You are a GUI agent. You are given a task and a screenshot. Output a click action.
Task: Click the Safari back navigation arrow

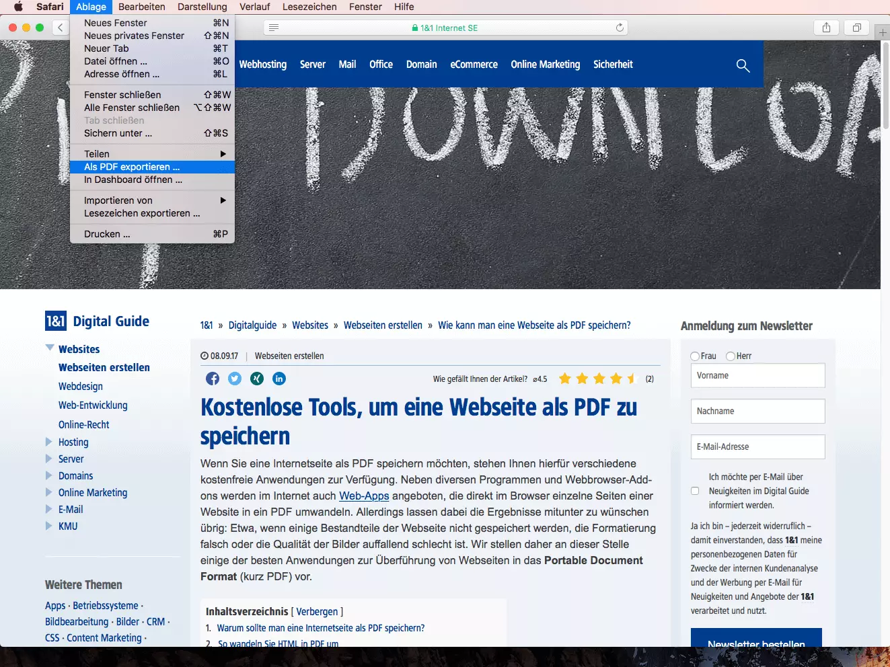point(60,28)
